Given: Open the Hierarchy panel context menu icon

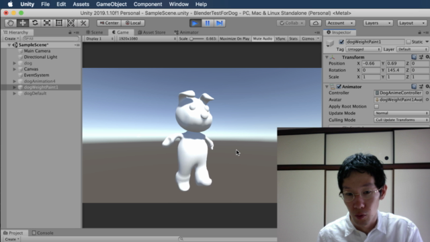Looking at the screenshot, I should [77, 32].
